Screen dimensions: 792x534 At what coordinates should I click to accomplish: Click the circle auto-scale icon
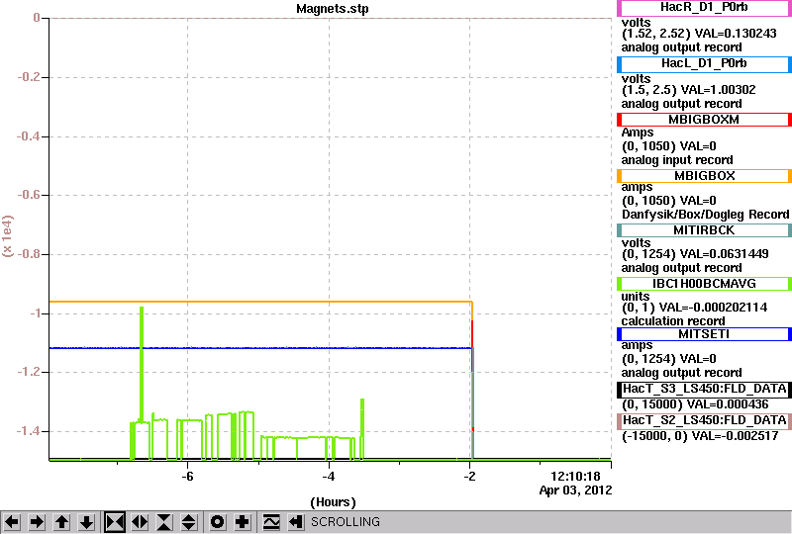pyautogui.click(x=217, y=522)
